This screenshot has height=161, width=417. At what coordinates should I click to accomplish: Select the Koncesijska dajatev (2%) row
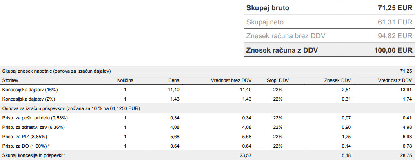click(x=207, y=99)
